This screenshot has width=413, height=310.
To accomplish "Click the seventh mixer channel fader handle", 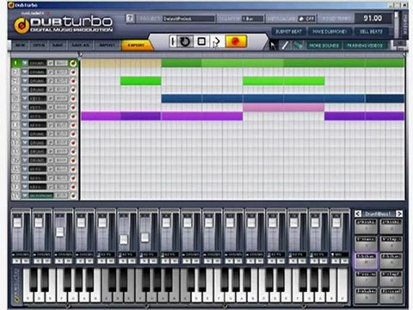I will (145, 238).
